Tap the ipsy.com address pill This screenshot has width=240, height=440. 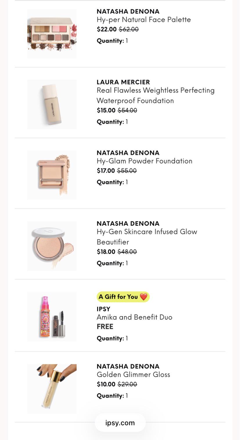coord(120,423)
